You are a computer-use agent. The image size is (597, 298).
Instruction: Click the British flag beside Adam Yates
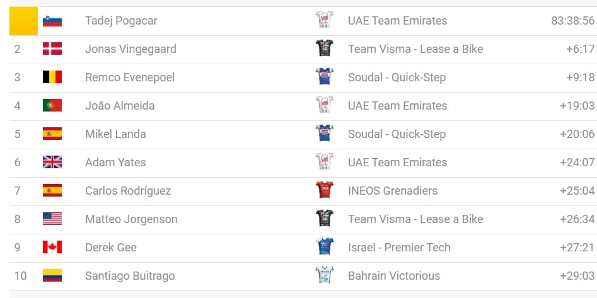52,163
